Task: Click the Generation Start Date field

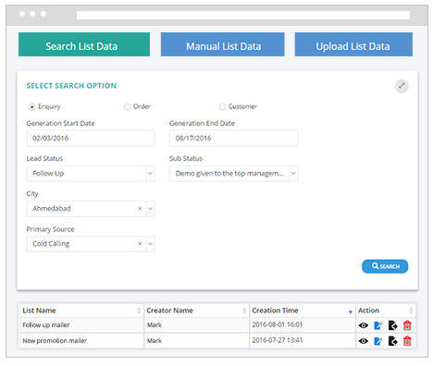Action: [x=91, y=138]
